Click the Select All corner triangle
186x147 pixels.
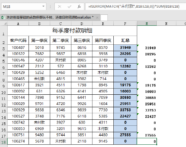[5, 23]
